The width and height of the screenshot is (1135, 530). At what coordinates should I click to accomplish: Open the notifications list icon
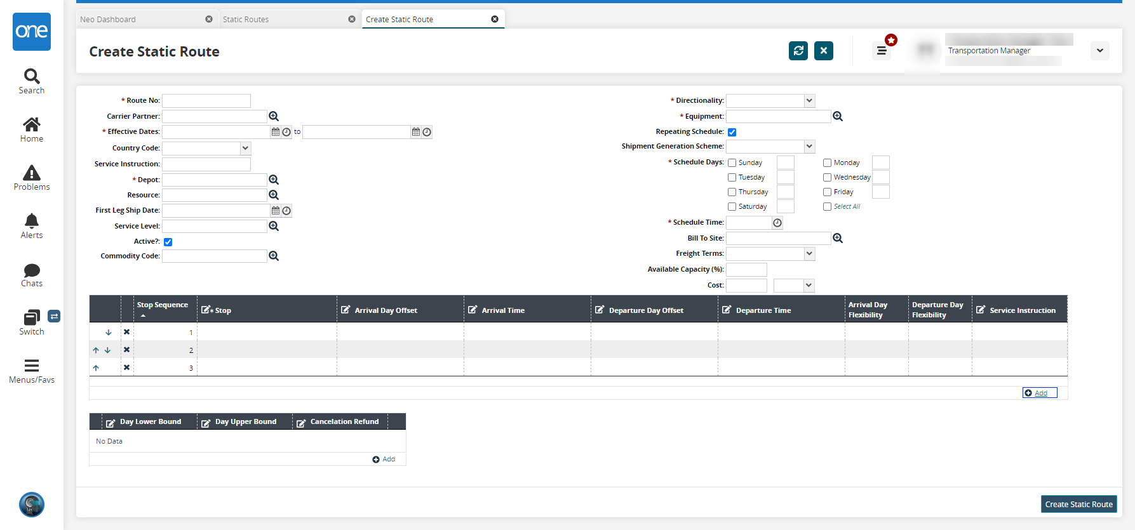point(882,51)
